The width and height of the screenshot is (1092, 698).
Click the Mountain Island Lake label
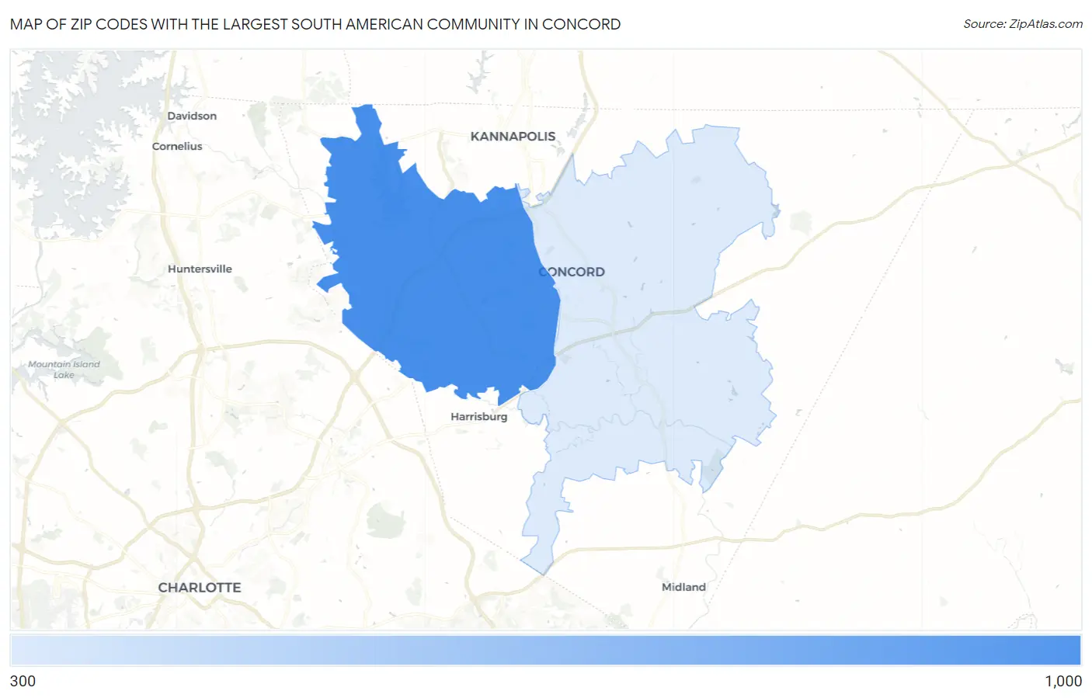click(64, 370)
